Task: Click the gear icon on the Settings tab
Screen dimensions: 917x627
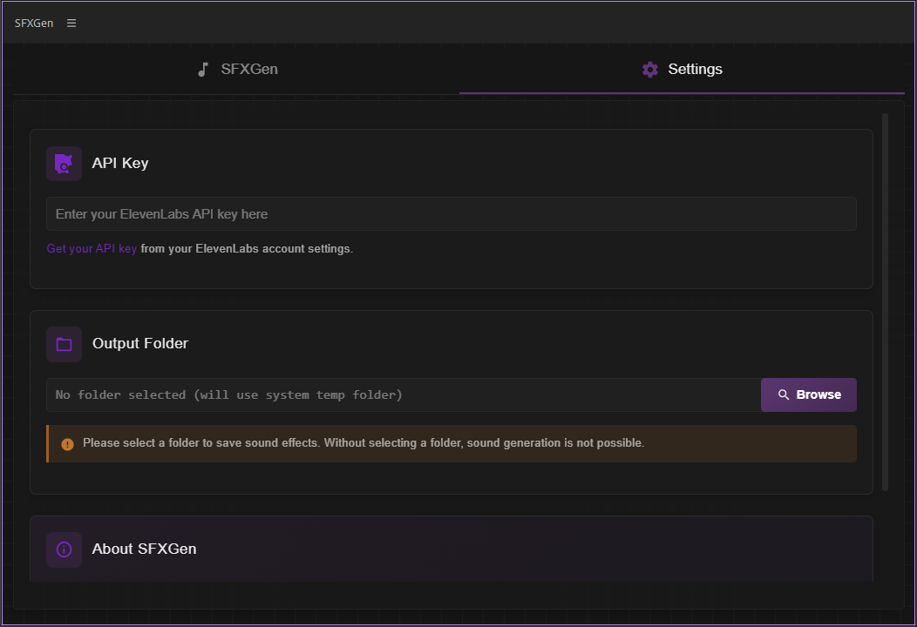Action: pyautogui.click(x=650, y=70)
